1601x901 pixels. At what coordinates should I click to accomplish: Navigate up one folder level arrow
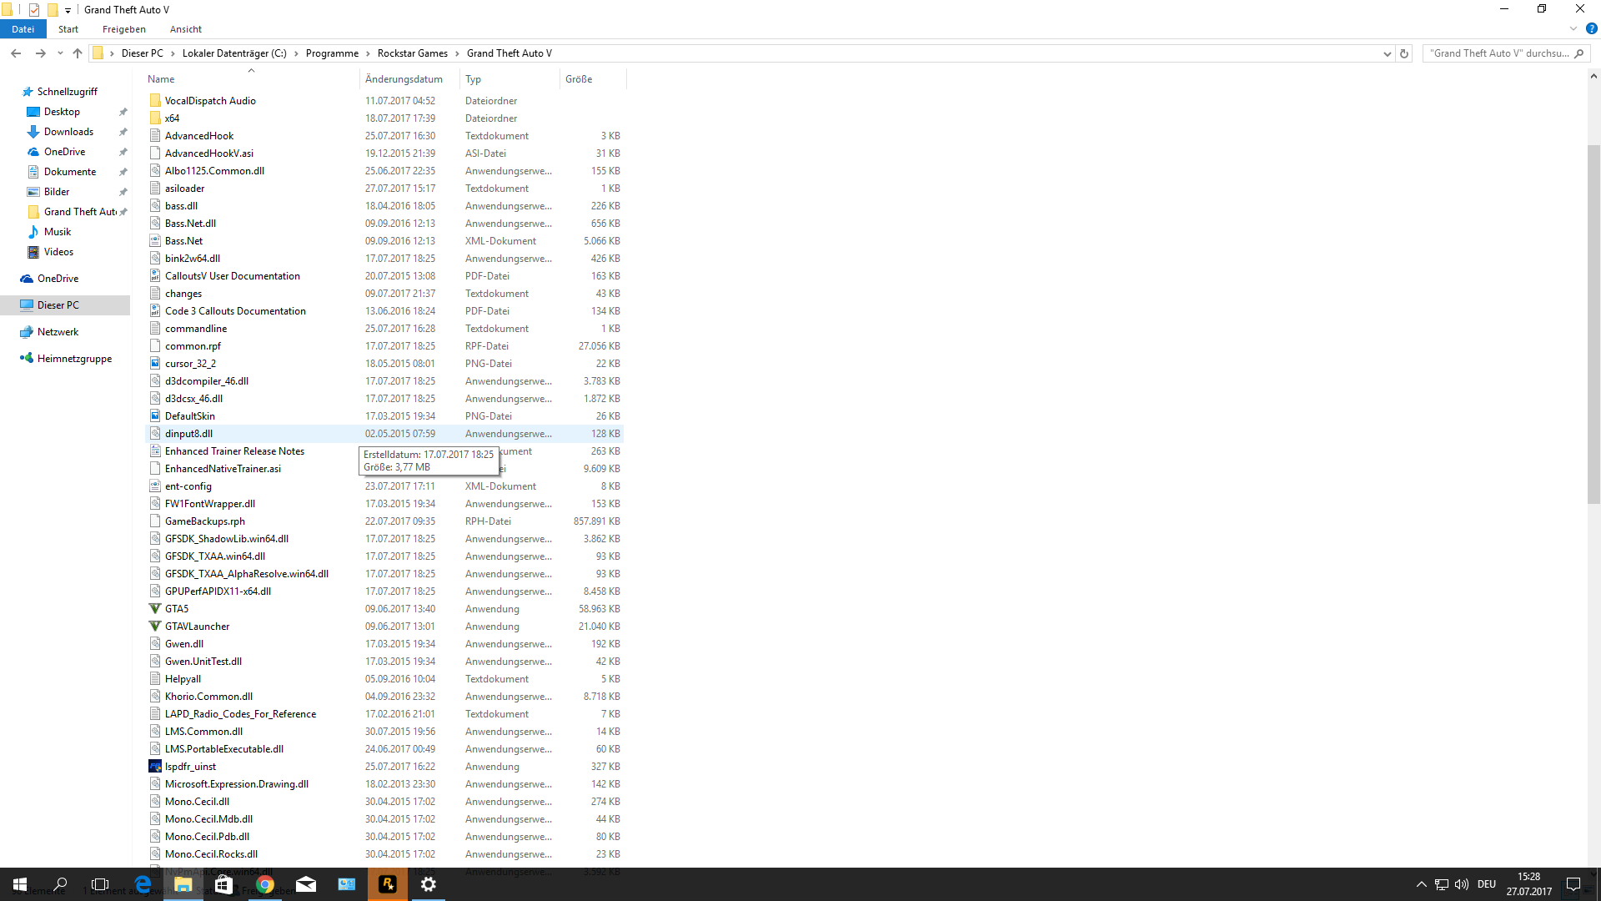pos(78,53)
